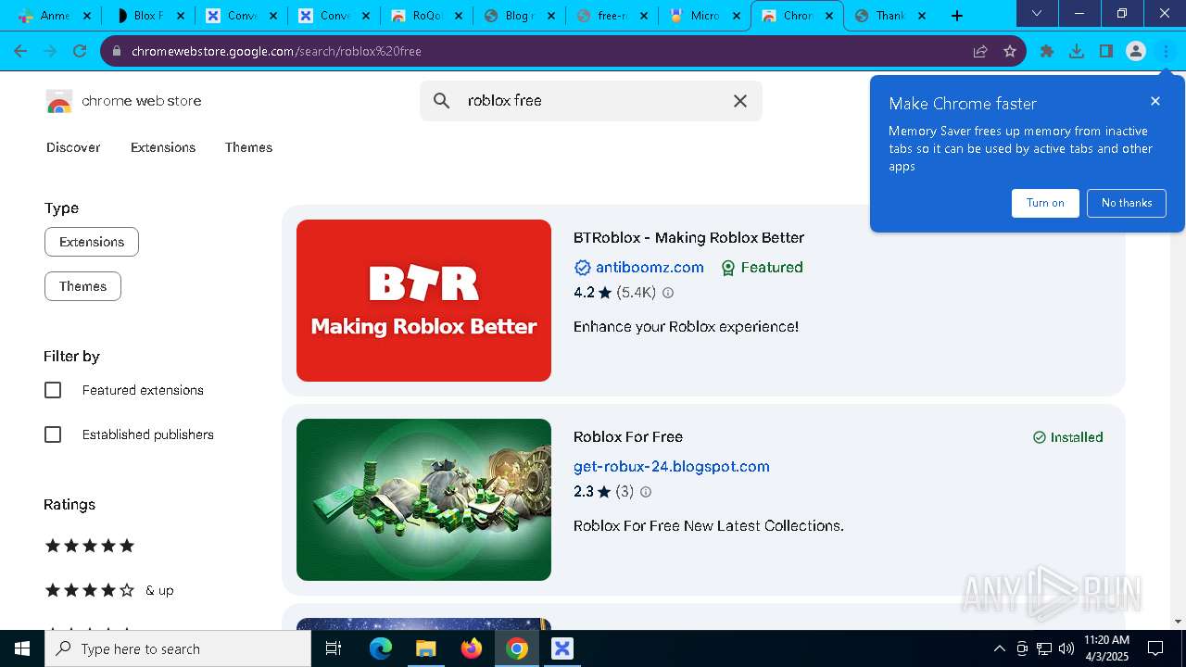
Task: Open antiboomz.com publisher link
Action: click(650, 267)
